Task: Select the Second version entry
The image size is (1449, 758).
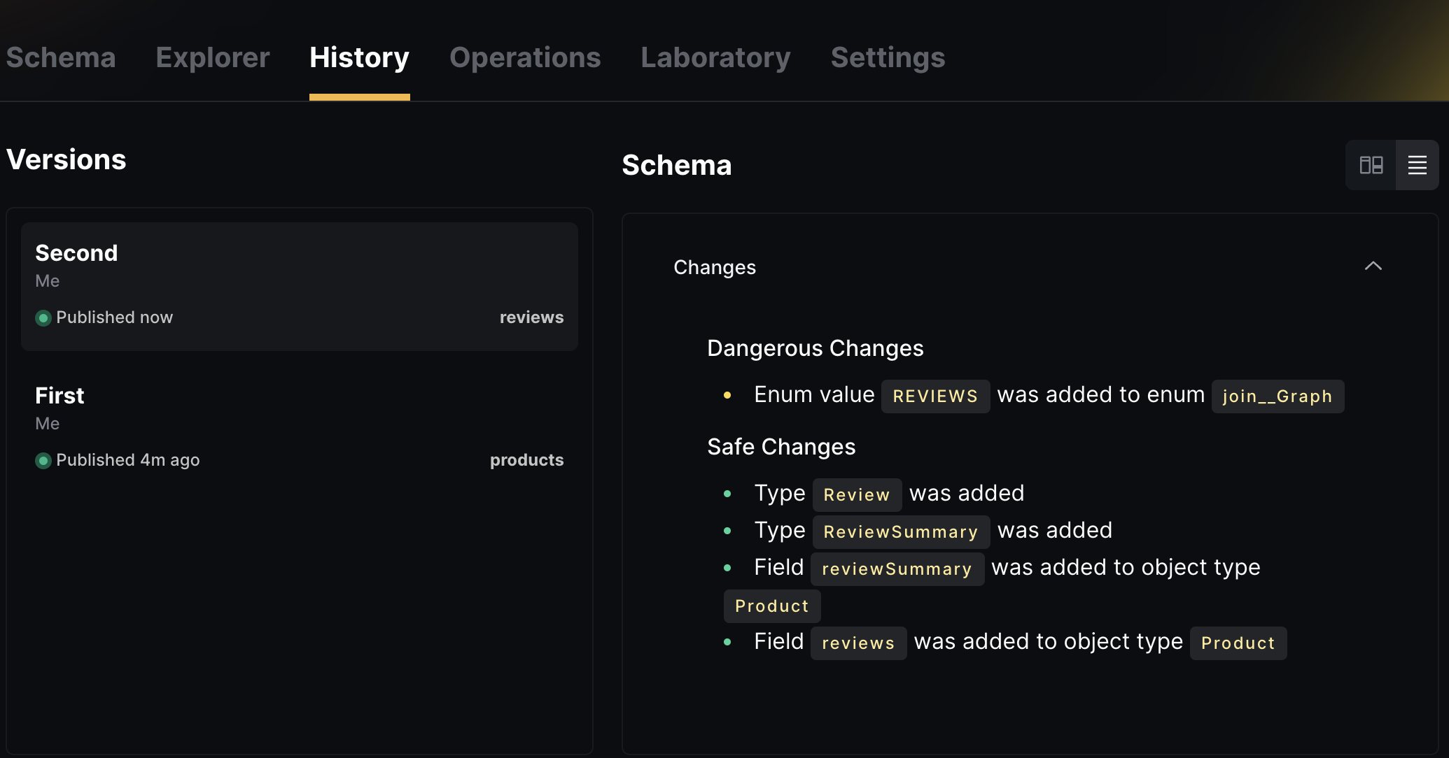Action: click(x=300, y=287)
